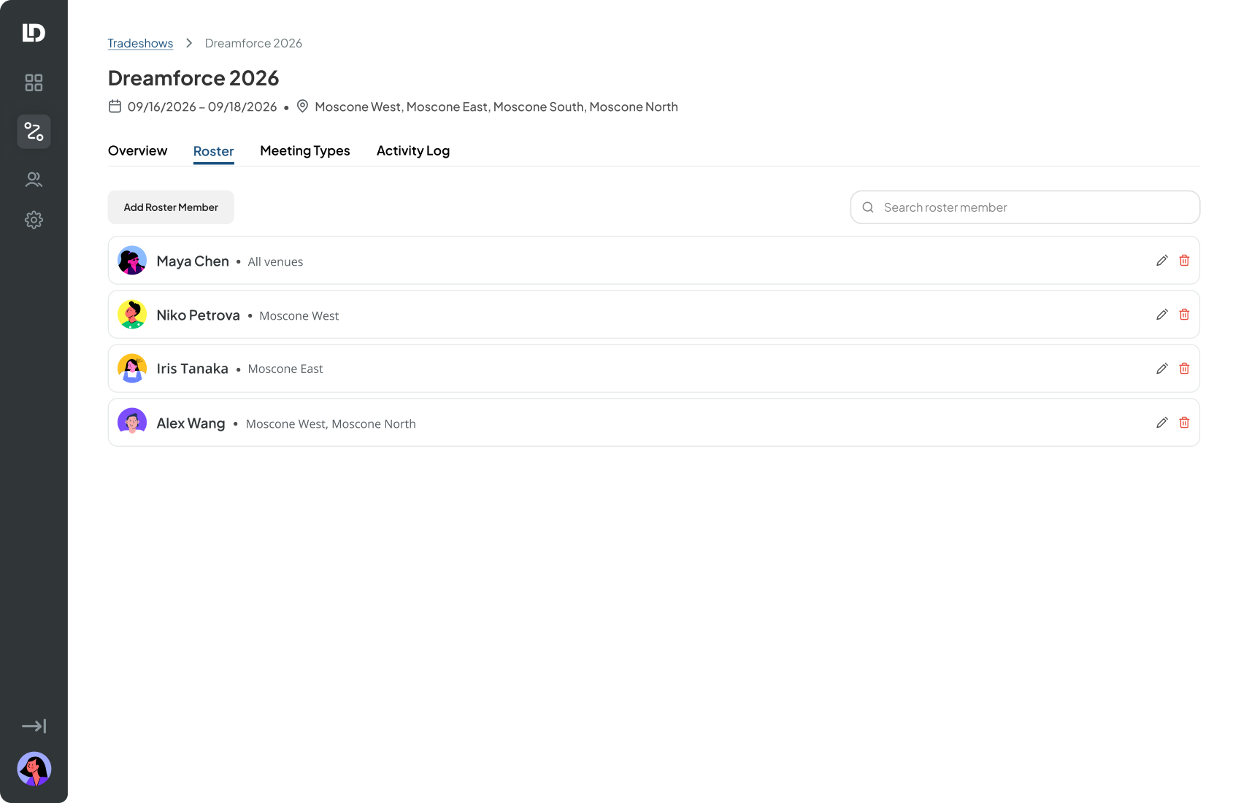Delete Maya Chen from roster
The width and height of the screenshot is (1241, 803).
1184,261
